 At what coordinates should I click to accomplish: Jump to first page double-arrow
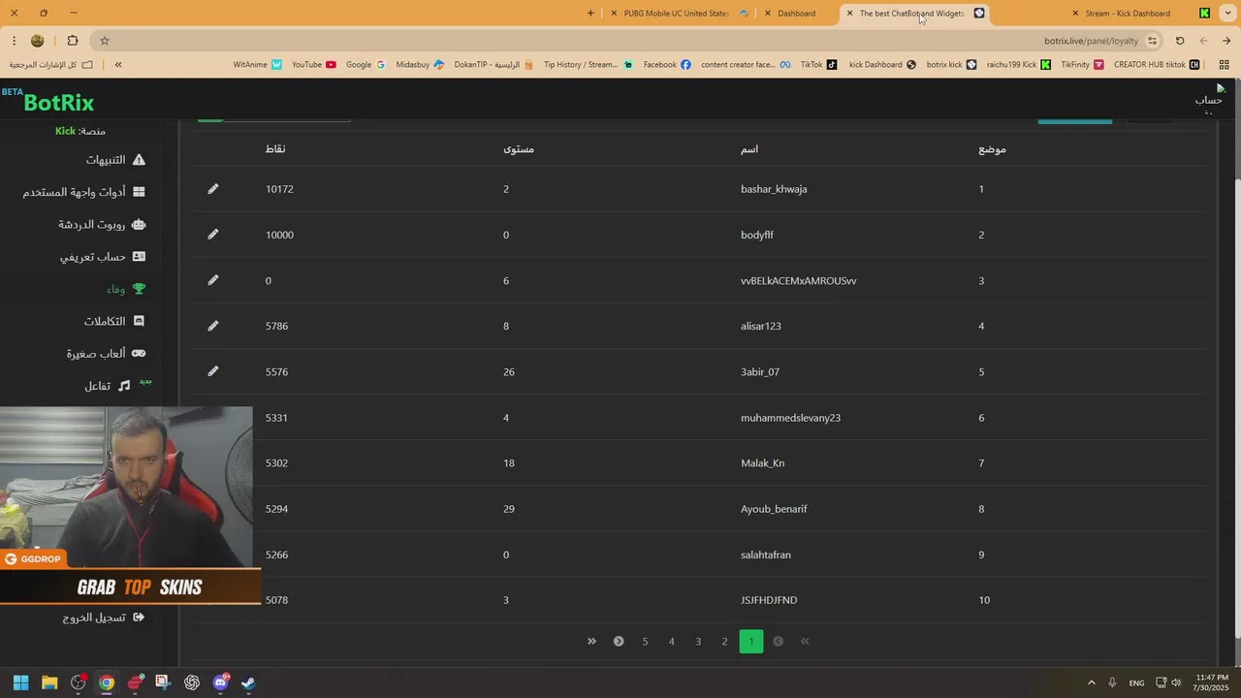[x=805, y=642]
